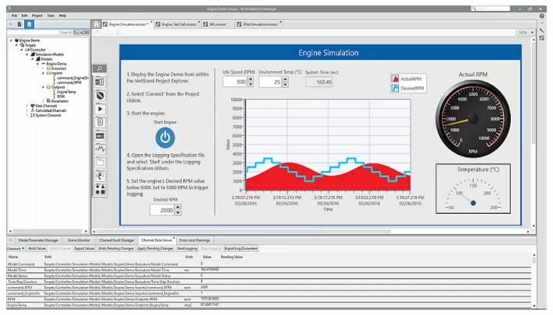Screen dimensions: 553x315
Task: Select the gauge palette icon in the toolbox
Action: point(100,96)
